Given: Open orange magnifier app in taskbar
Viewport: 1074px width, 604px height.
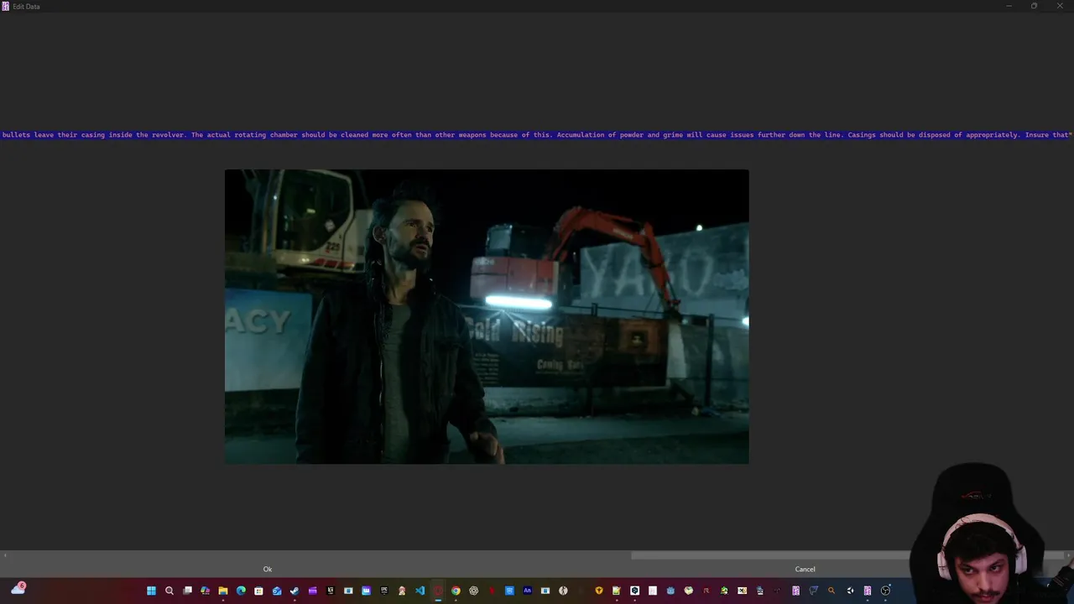Looking at the screenshot, I should point(832,591).
